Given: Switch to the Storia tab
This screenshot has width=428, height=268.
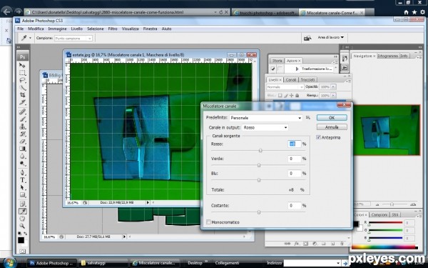Looking at the screenshot, I should click(277, 61).
